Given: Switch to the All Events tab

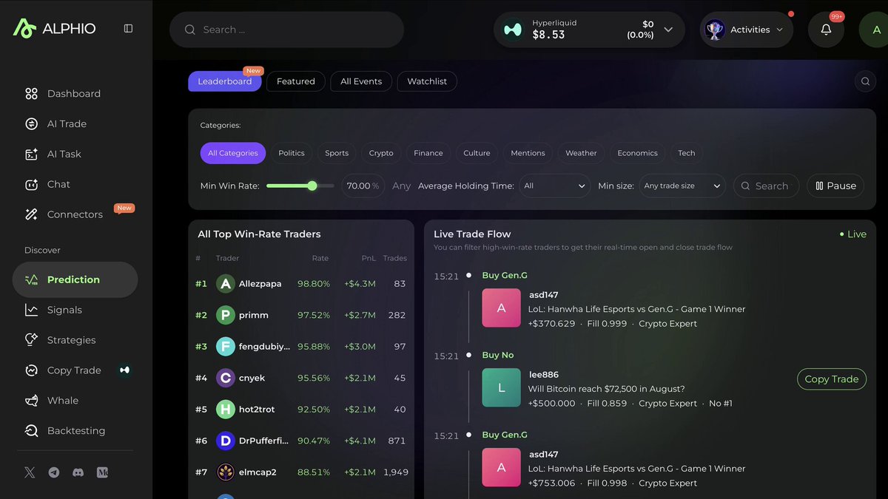Looking at the screenshot, I should coord(361,81).
